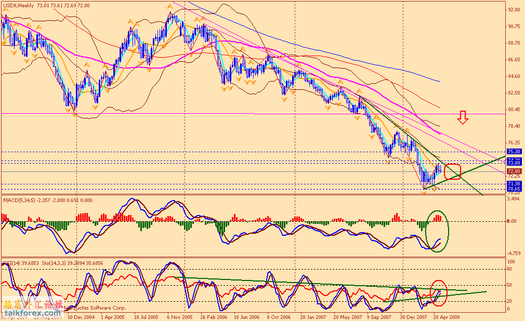Click the 28 Jan 2007 date label
The height and width of the screenshot is (321, 525).
(313, 317)
